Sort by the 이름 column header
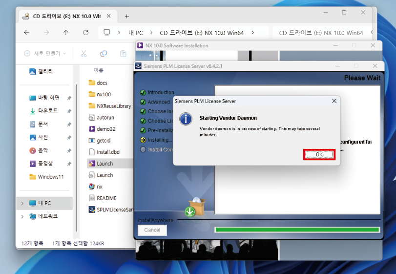 98,70
